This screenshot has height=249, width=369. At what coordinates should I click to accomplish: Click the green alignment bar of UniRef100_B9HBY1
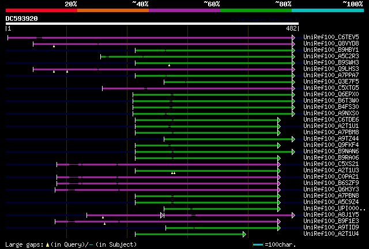[214, 50]
